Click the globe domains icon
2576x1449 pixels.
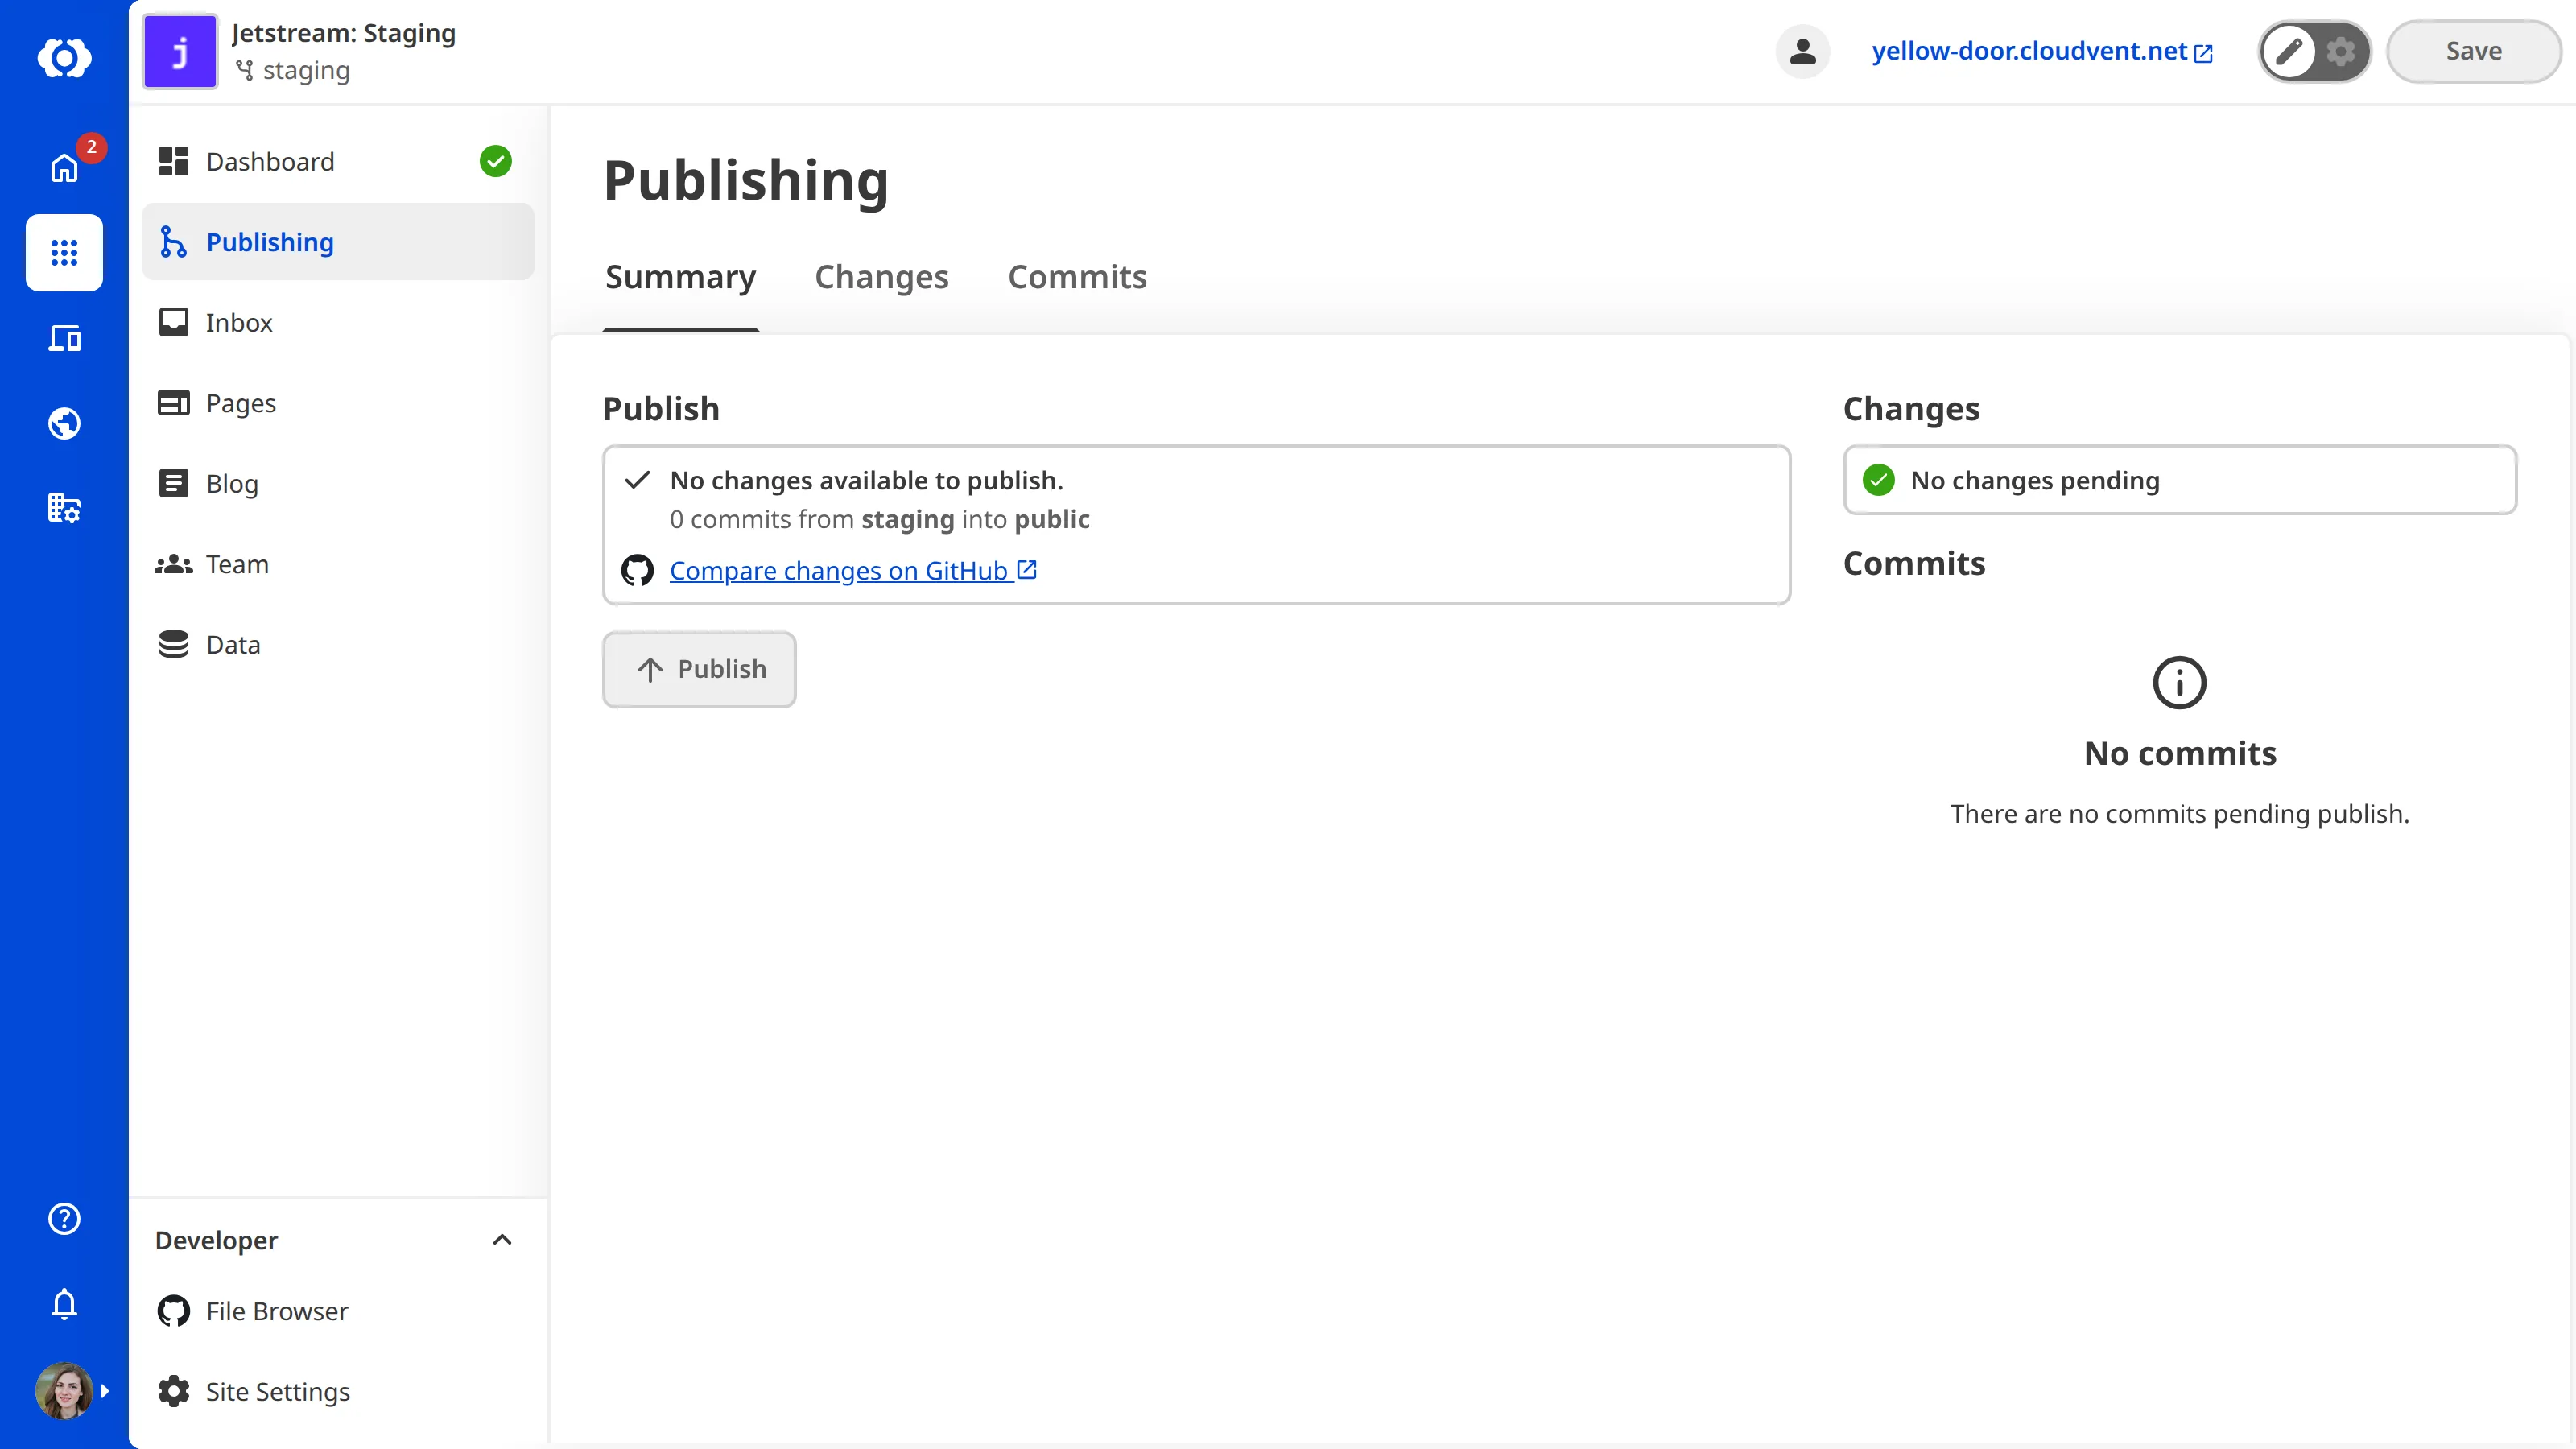[x=64, y=423]
